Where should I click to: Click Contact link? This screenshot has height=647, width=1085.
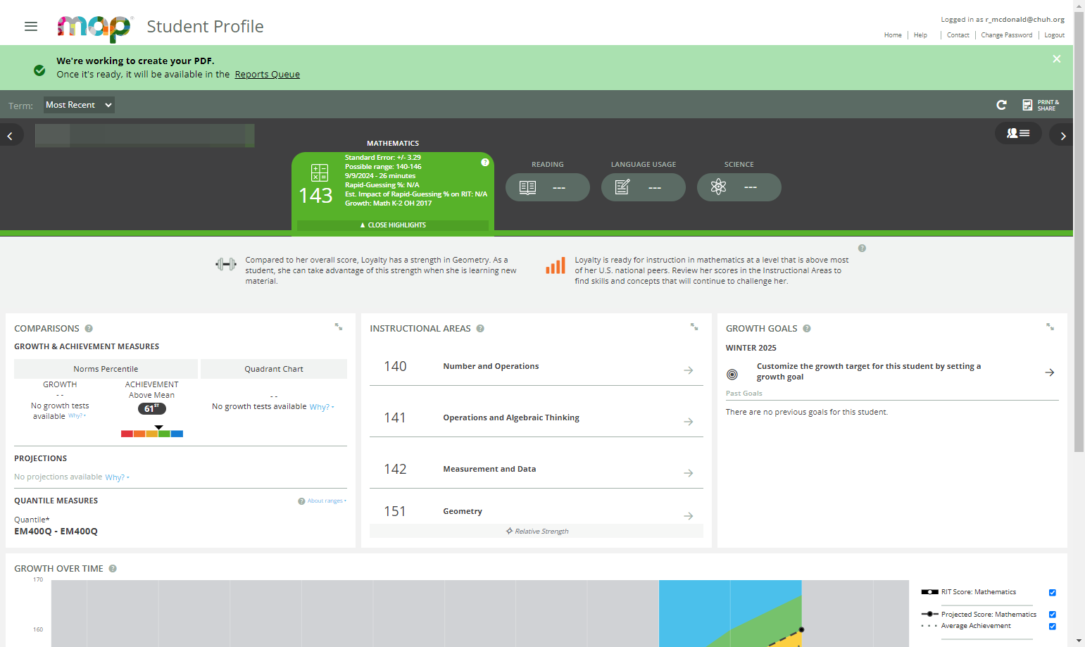click(958, 35)
